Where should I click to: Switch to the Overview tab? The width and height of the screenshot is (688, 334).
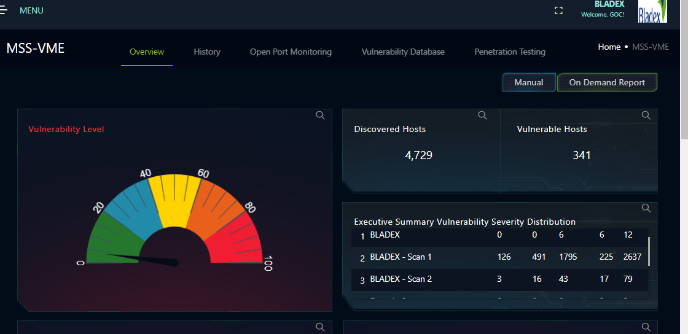pyautogui.click(x=147, y=52)
